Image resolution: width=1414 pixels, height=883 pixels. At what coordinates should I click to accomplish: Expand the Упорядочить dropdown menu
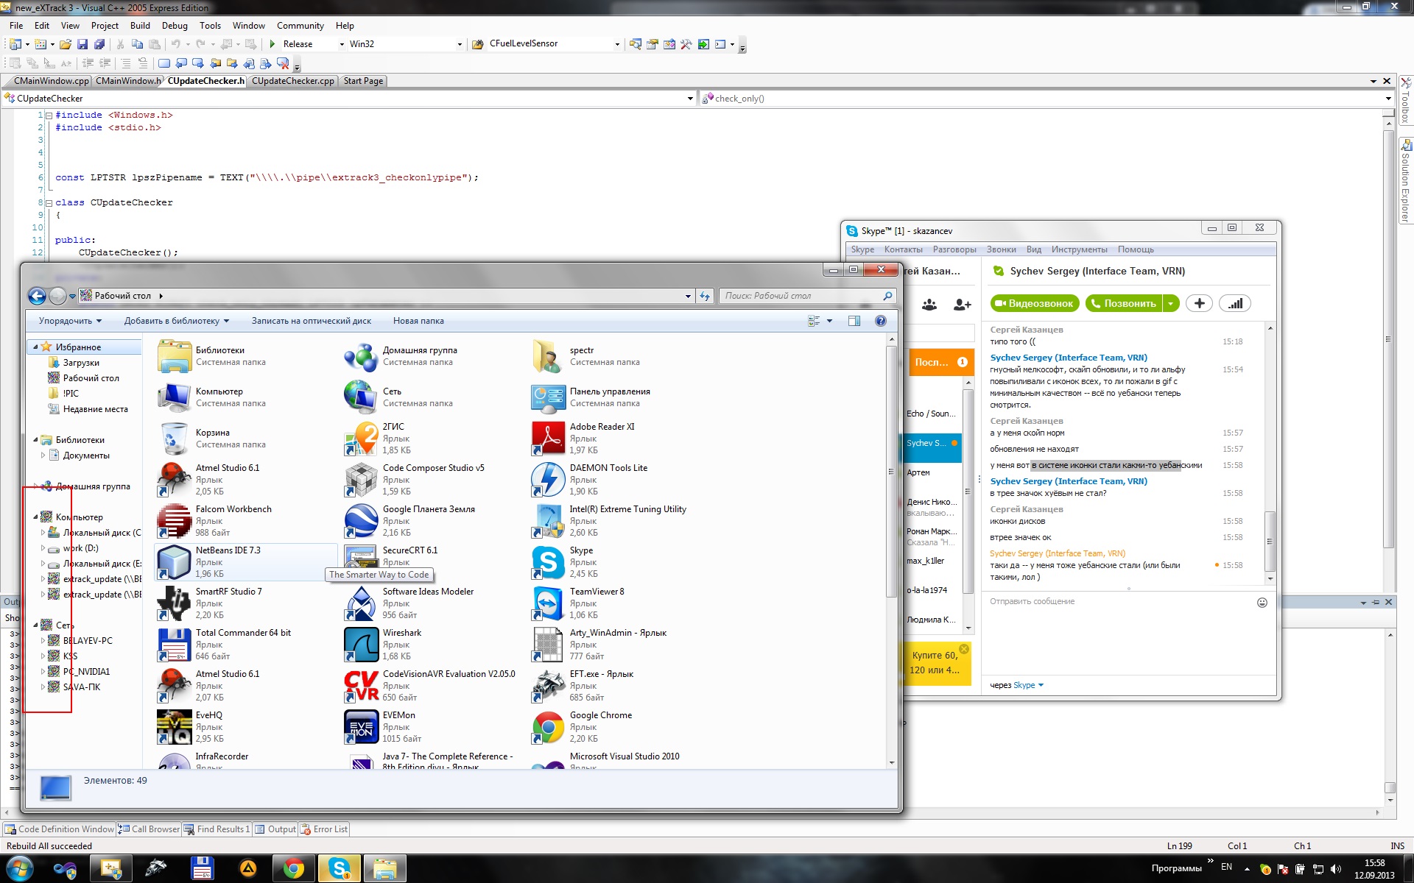point(70,321)
